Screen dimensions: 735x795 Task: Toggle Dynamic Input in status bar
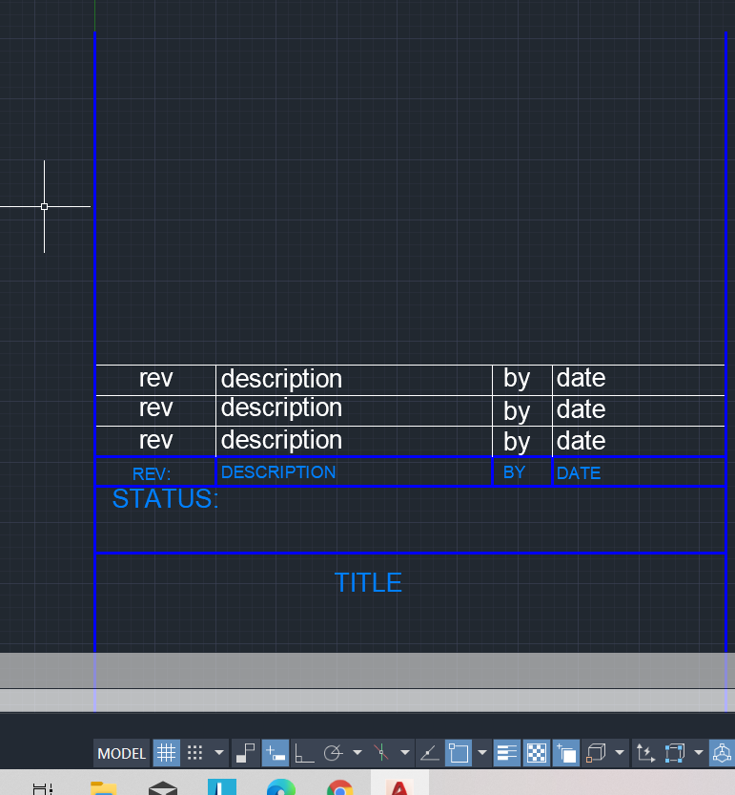point(276,752)
